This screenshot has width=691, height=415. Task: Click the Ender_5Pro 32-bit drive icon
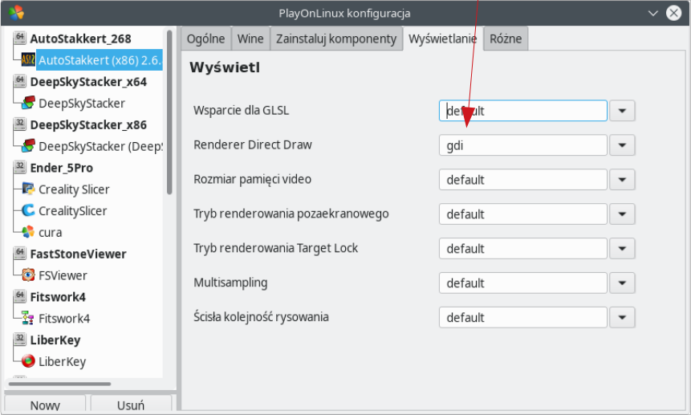point(20,167)
